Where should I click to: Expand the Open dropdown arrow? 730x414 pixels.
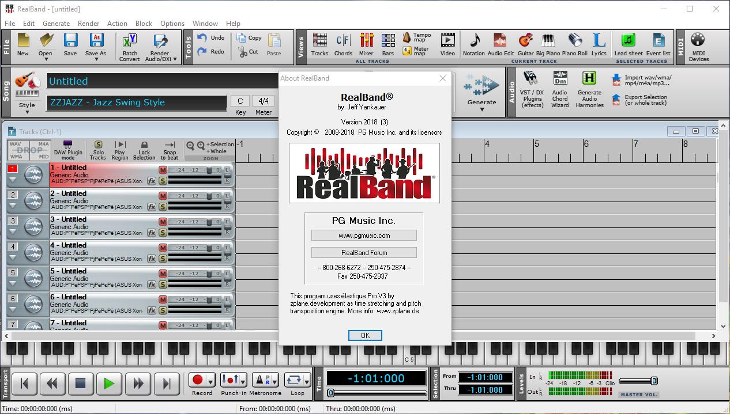point(45,59)
